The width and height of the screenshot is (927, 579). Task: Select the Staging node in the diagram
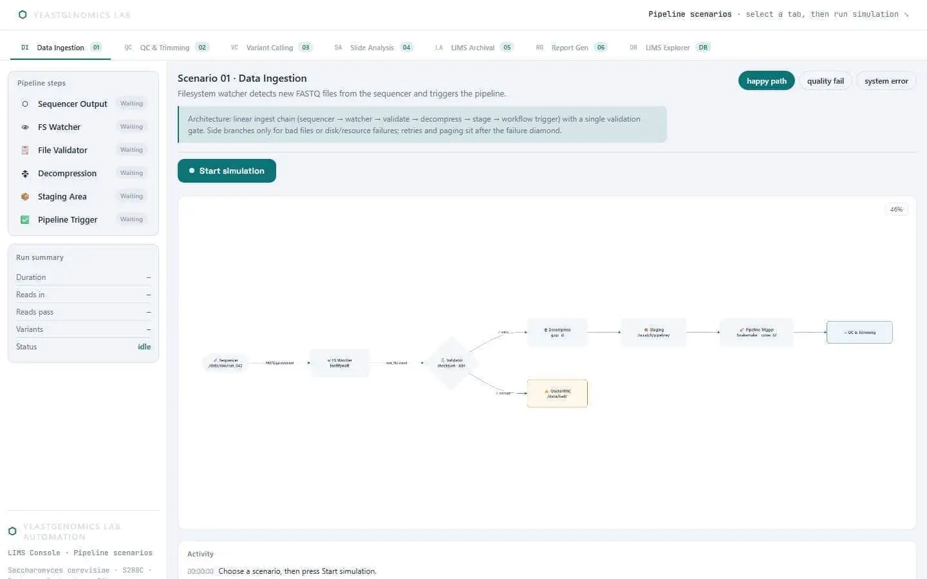click(x=653, y=332)
